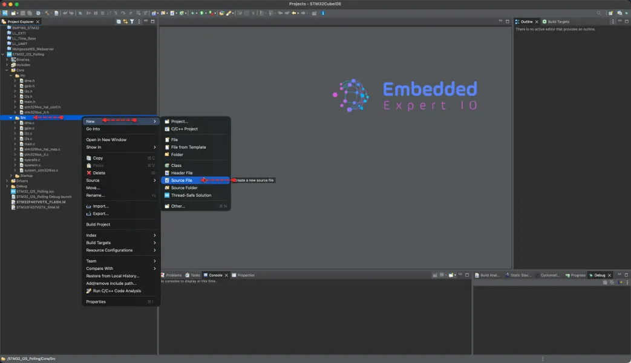This screenshot has width=631, height=363.
Task: Select STM32F407VGTX_FLASH.ld file
Action: tap(41, 202)
